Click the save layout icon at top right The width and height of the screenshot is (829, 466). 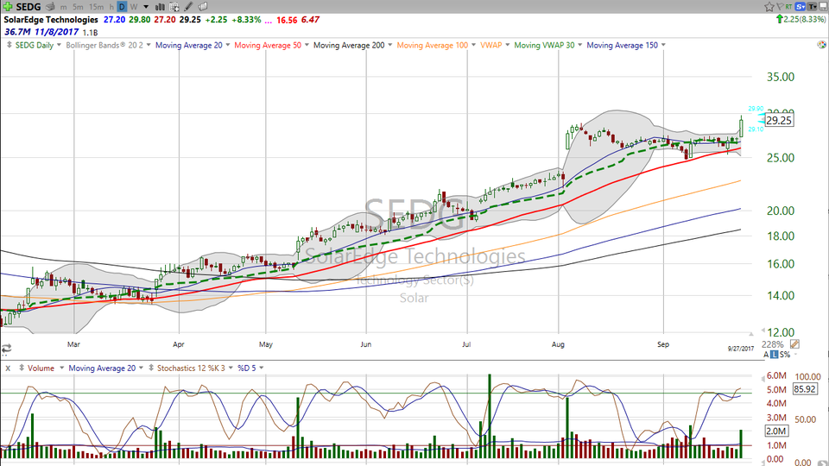tap(823, 6)
